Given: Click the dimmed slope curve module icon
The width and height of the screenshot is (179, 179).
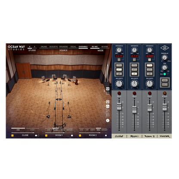Looking at the screenshot, I should pyautogui.click(x=108, y=111).
